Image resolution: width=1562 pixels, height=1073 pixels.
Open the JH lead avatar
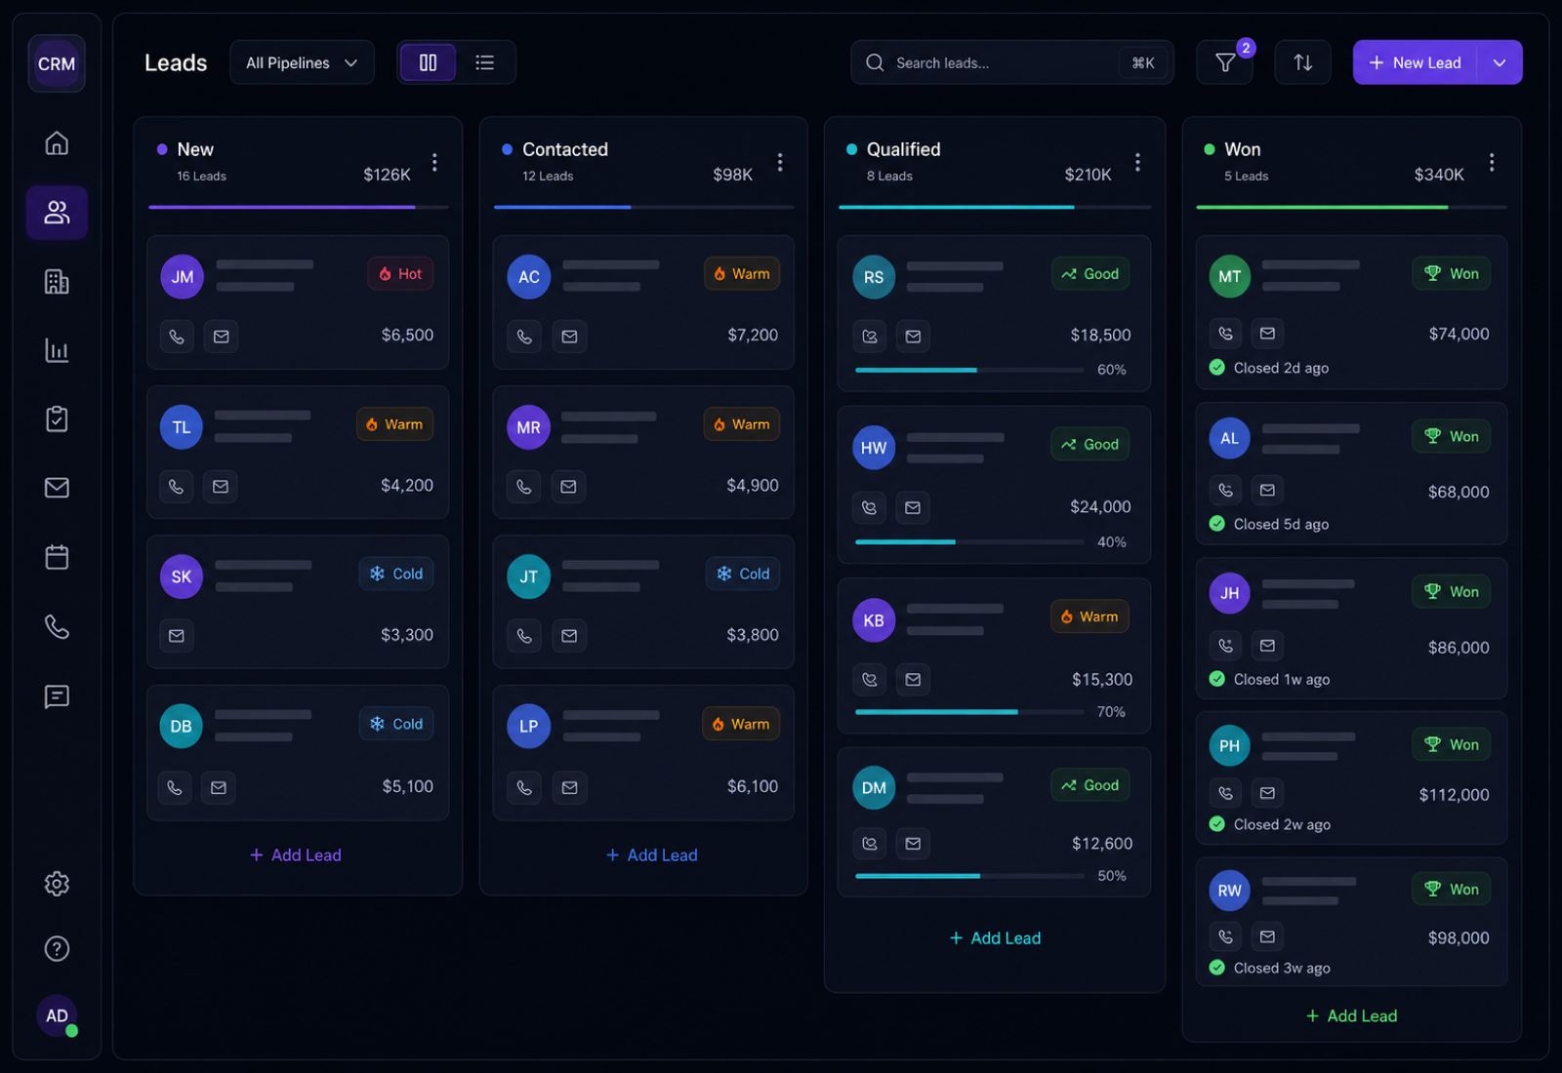[1229, 593]
